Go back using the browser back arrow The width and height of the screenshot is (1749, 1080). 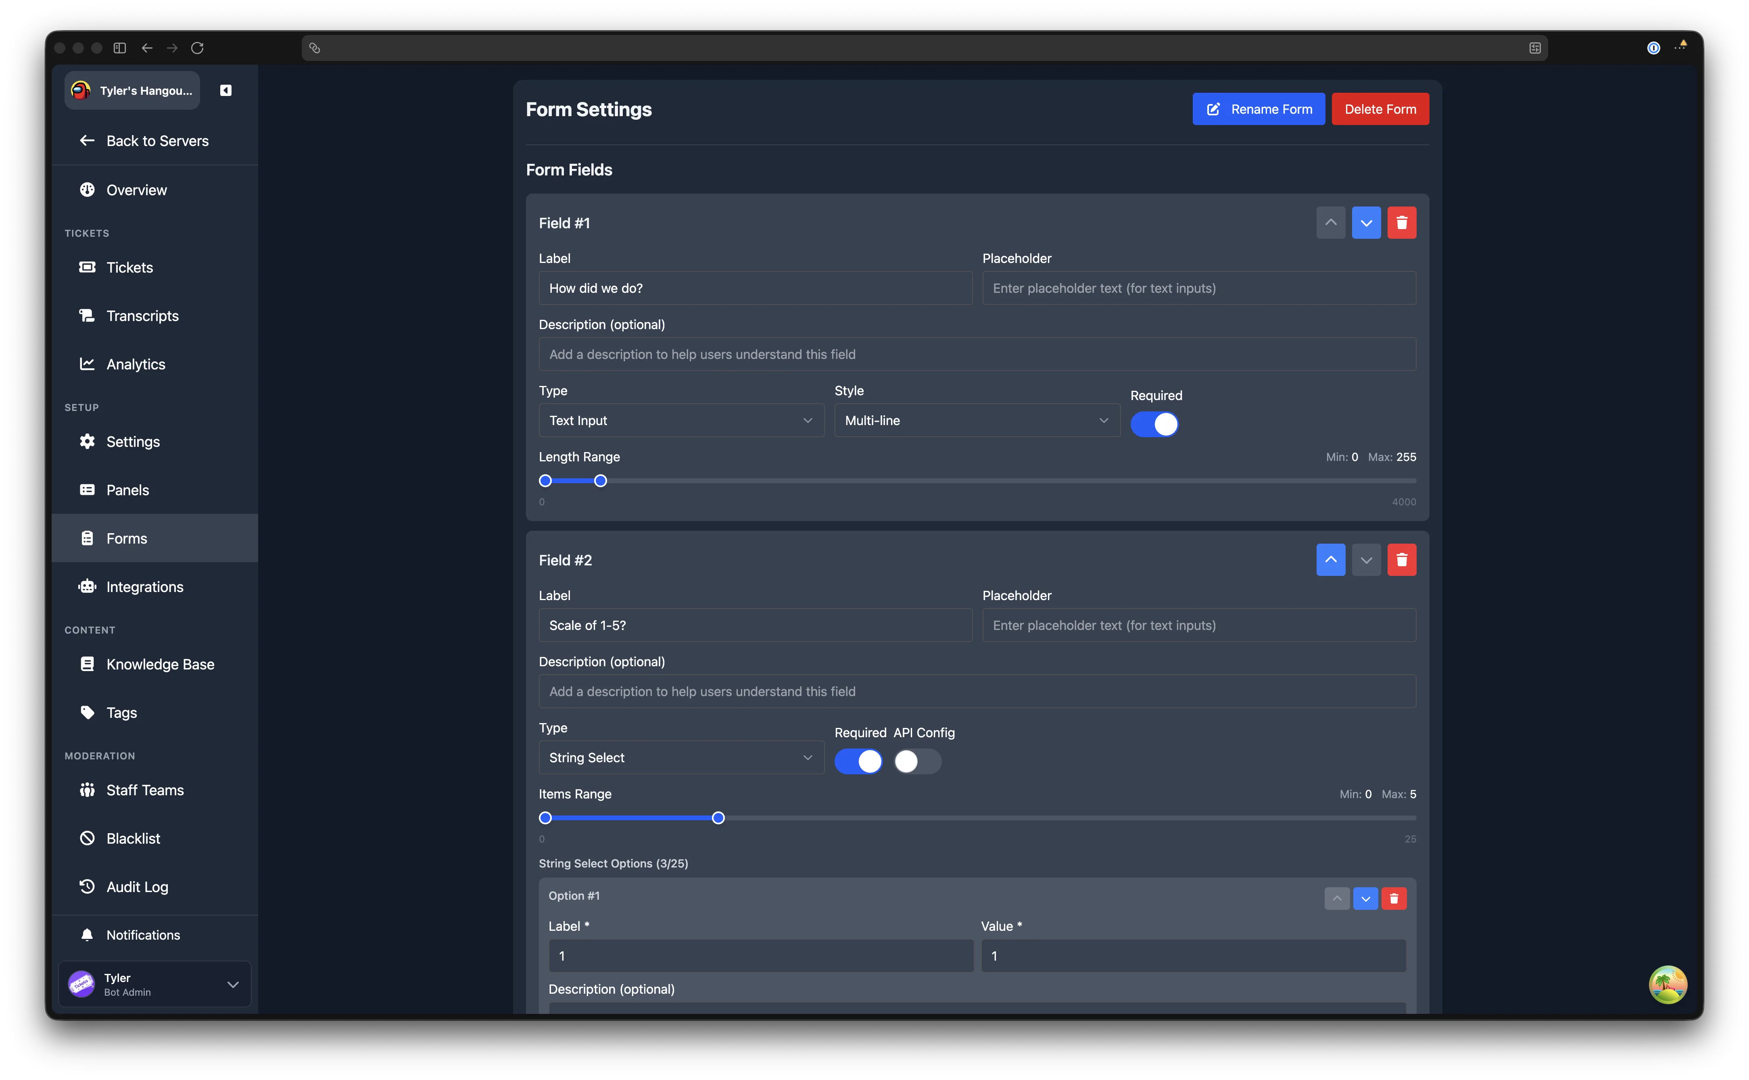click(147, 48)
